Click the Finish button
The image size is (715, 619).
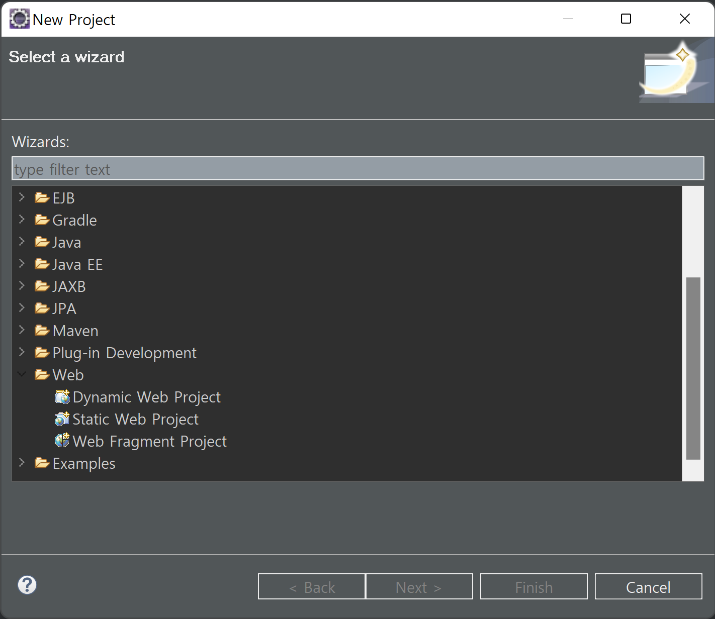534,586
